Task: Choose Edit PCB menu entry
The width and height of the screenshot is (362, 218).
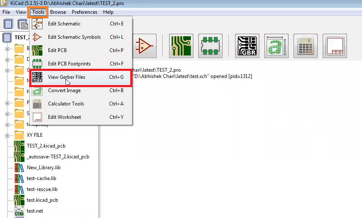Action: click(x=81, y=50)
